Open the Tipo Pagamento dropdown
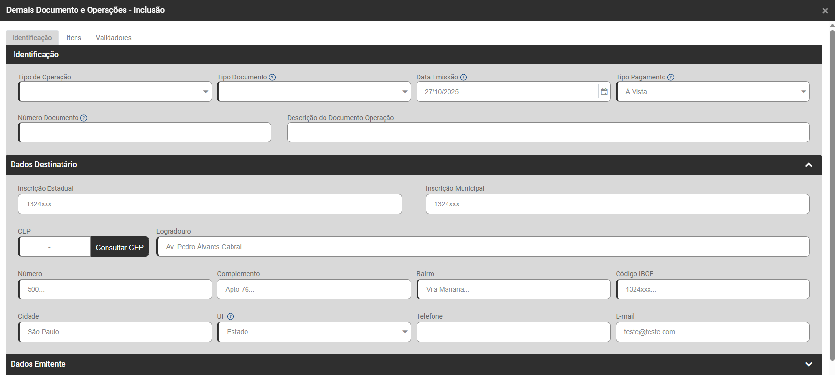This screenshot has width=835, height=375. [713, 92]
